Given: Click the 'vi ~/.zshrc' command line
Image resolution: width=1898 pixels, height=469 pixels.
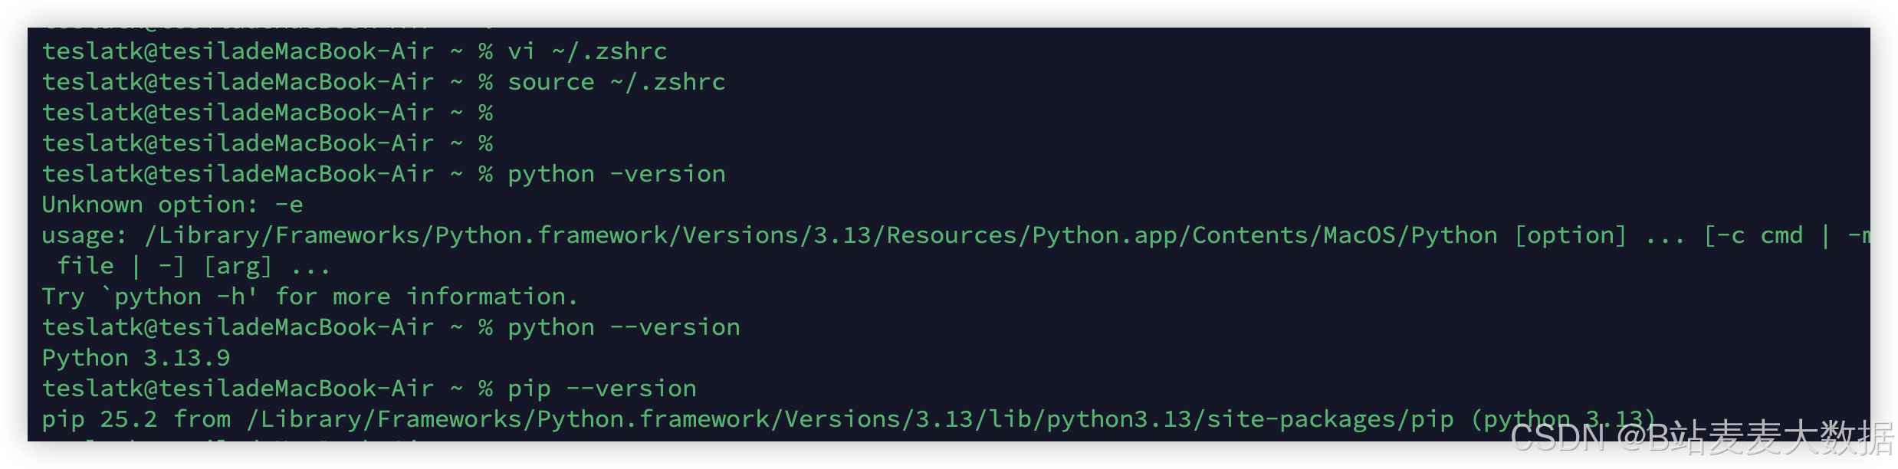Looking at the screenshot, I should pos(354,51).
